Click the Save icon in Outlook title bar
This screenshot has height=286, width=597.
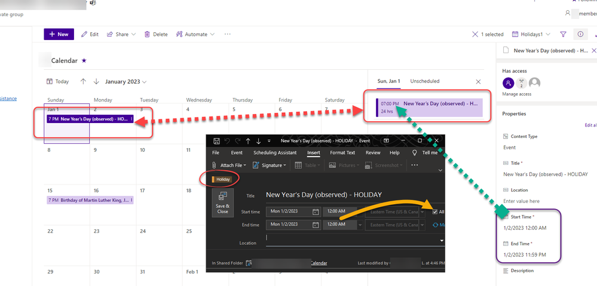pyautogui.click(x=216, y=141)
